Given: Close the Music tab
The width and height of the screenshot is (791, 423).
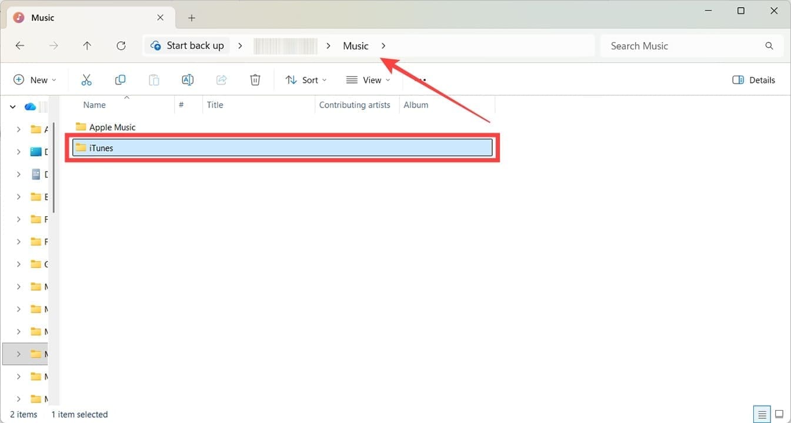Looking at the screenshot, I should (160, 18).
